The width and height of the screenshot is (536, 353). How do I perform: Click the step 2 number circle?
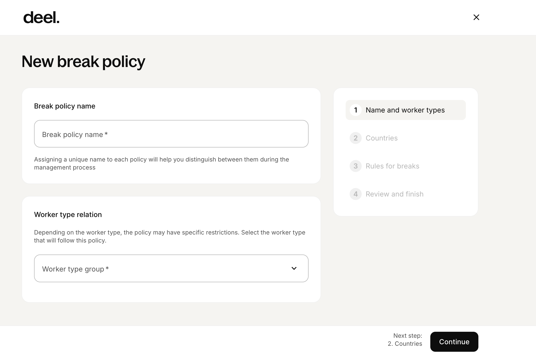[x=355, y=138]
